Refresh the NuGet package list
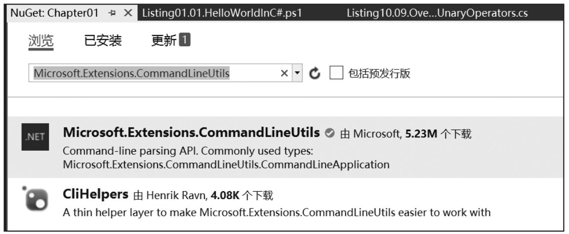This screenshot has height=234, width=569. pyautogui.click(x=315, y=73)
